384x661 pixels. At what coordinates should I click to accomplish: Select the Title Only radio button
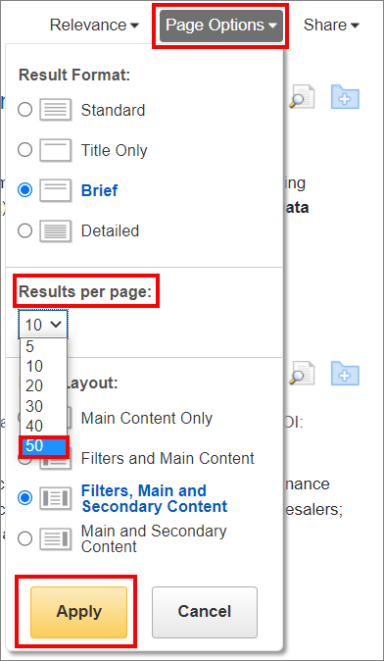pyautogui.click(x=25, y=150)
